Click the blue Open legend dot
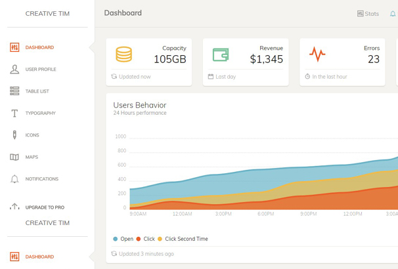Screen dimensions: 398x269 [x=115, y=239]
